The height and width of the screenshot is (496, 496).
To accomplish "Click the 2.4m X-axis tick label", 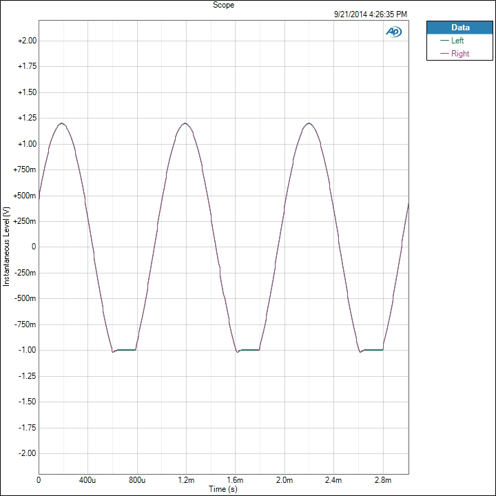I will tap(333, 480).
